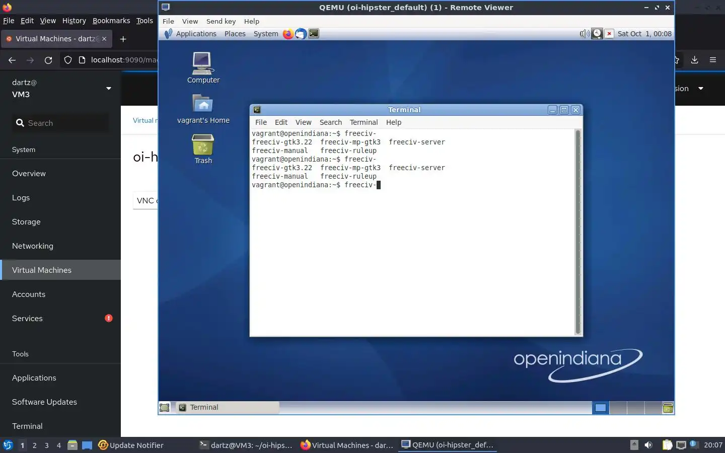Open terminal launcher icon in guest panel
Image resolution: width=725 pixels, height=453 pixels.
point(314,34)
